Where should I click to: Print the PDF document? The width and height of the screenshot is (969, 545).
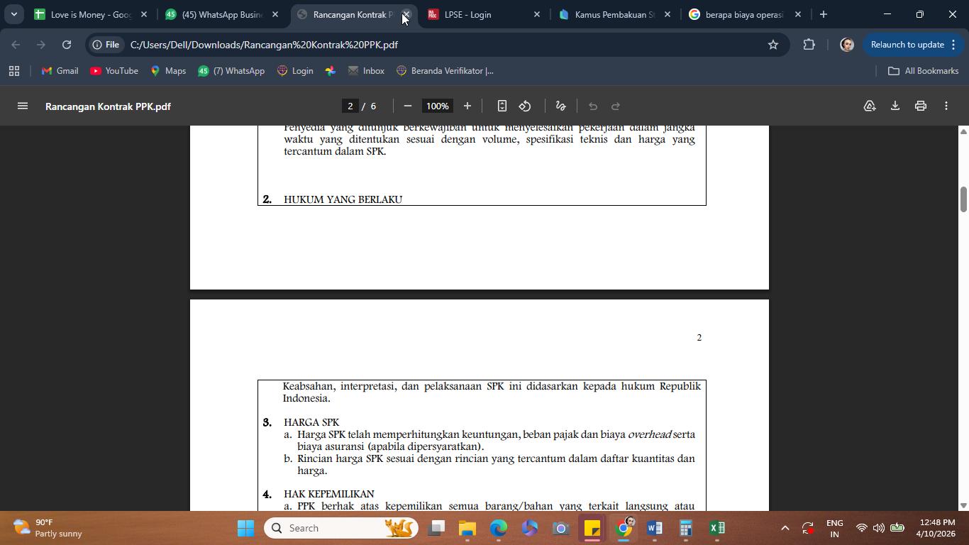pyautogui.click(x=921, y=106)
